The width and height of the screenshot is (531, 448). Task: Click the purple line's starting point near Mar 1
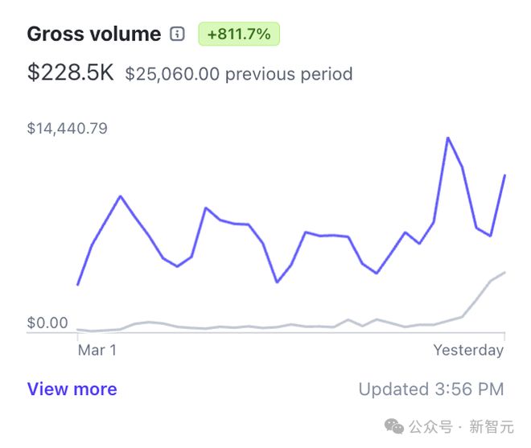point(78,285)
